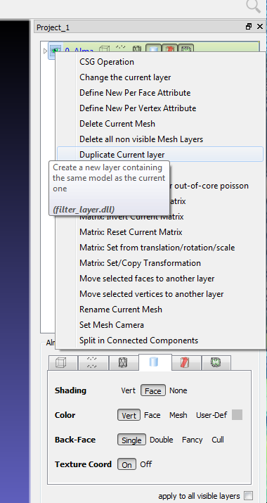Toggle bounding box icon in Alma layer row
This screenshot has height=503, width=267.
point(104,49)
